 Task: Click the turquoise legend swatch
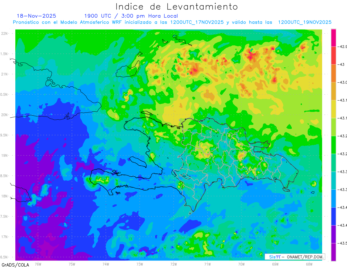click(x=333, y=180)
